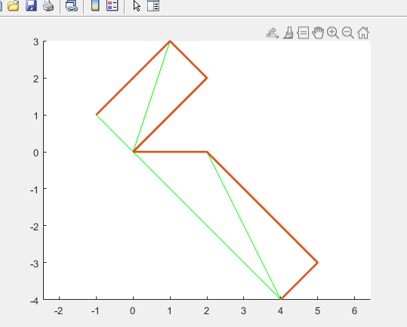Image resolution: width=407 pixels, height=327 pixels.
Task: Select the zoom in magnifier
Action: point(333,33)
